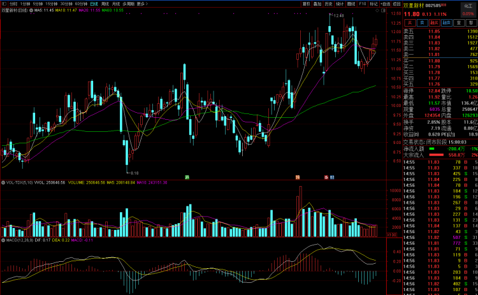Image resolution: width=478 pixels, height=295 pixels.
Task: Open the F10 company info tab
Action: click(362, 4)
